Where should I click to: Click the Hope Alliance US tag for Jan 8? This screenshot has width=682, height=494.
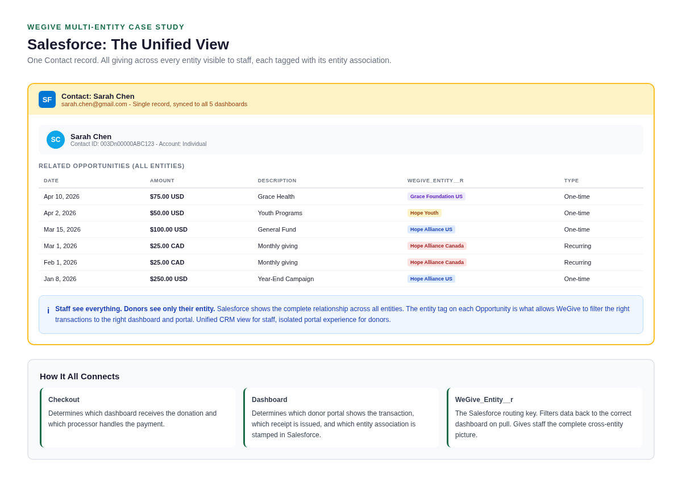tap(431, 279)
